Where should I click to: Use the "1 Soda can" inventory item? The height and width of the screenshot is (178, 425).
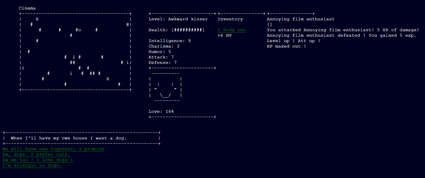tap(232, 30)
